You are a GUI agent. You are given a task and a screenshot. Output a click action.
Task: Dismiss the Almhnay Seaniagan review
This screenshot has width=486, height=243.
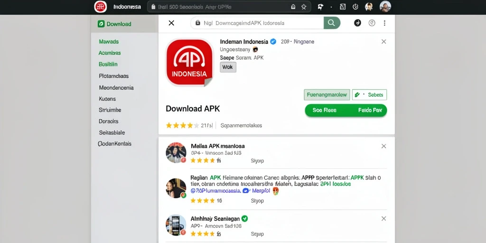point(383,218)
